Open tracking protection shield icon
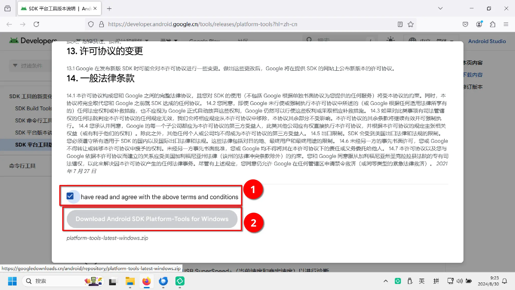 pyautogui.click(x=91, y=24)
